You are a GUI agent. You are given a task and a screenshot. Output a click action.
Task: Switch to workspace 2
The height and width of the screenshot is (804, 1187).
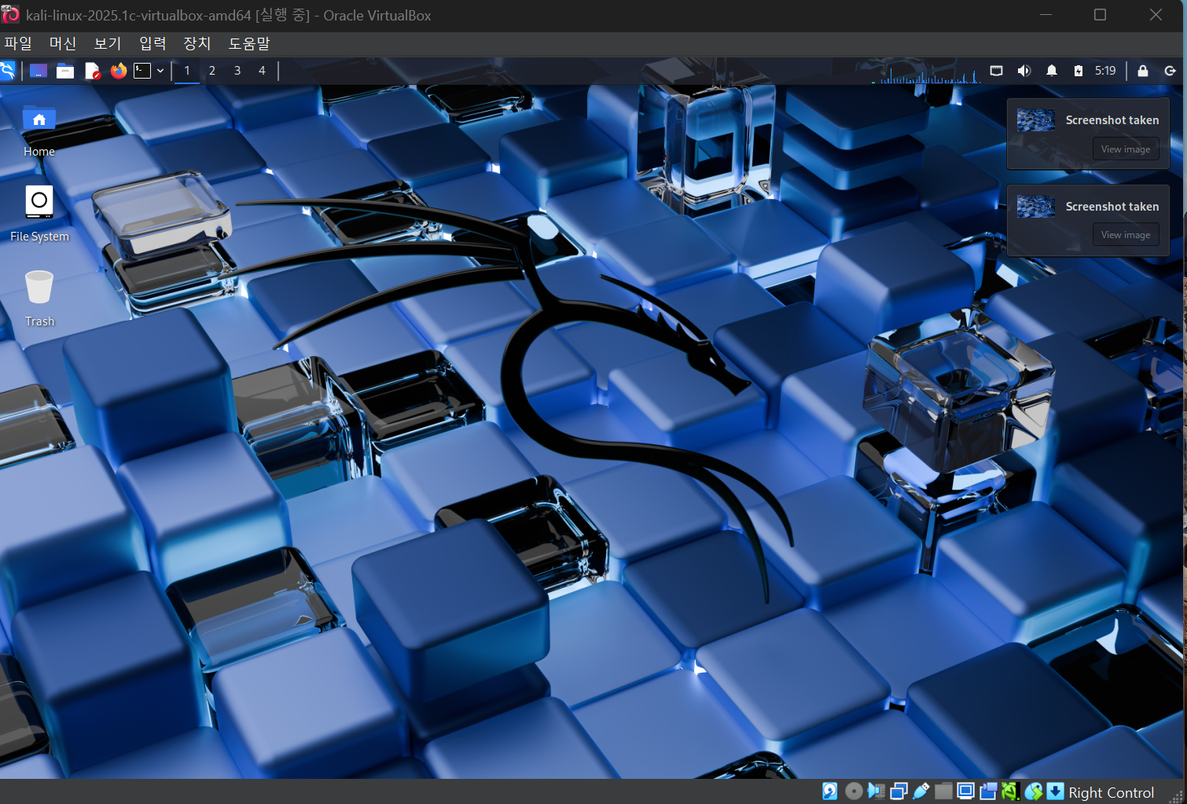tap(212, 71)
